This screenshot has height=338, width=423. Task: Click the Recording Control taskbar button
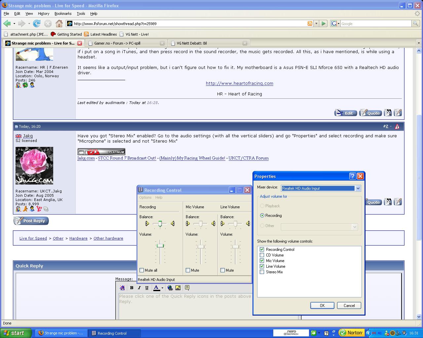coord(114,333)
